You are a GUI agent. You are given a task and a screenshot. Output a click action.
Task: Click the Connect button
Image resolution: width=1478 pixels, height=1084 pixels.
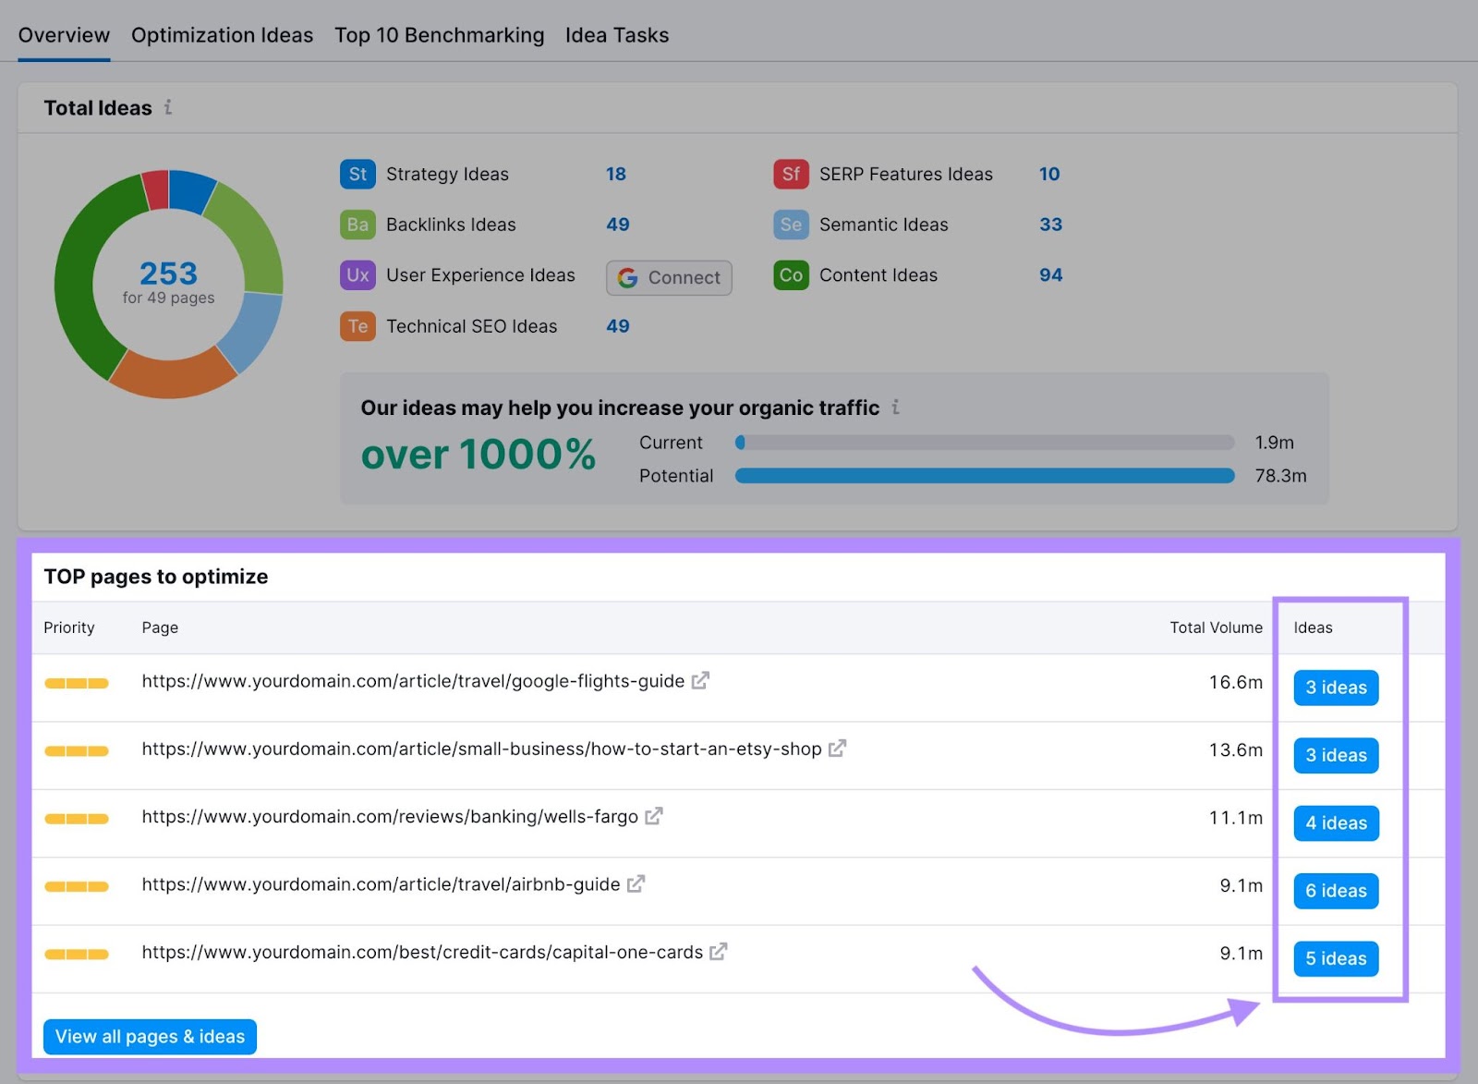[x=668, y=277]
